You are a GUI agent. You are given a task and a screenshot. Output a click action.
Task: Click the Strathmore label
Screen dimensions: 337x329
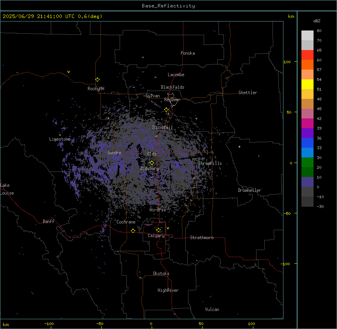(x=202, y=238)
